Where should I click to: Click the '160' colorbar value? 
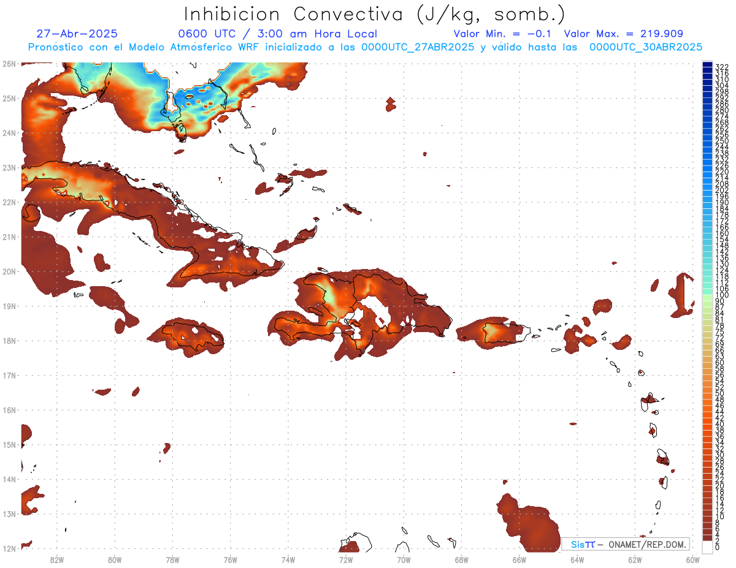coord(721,233)
